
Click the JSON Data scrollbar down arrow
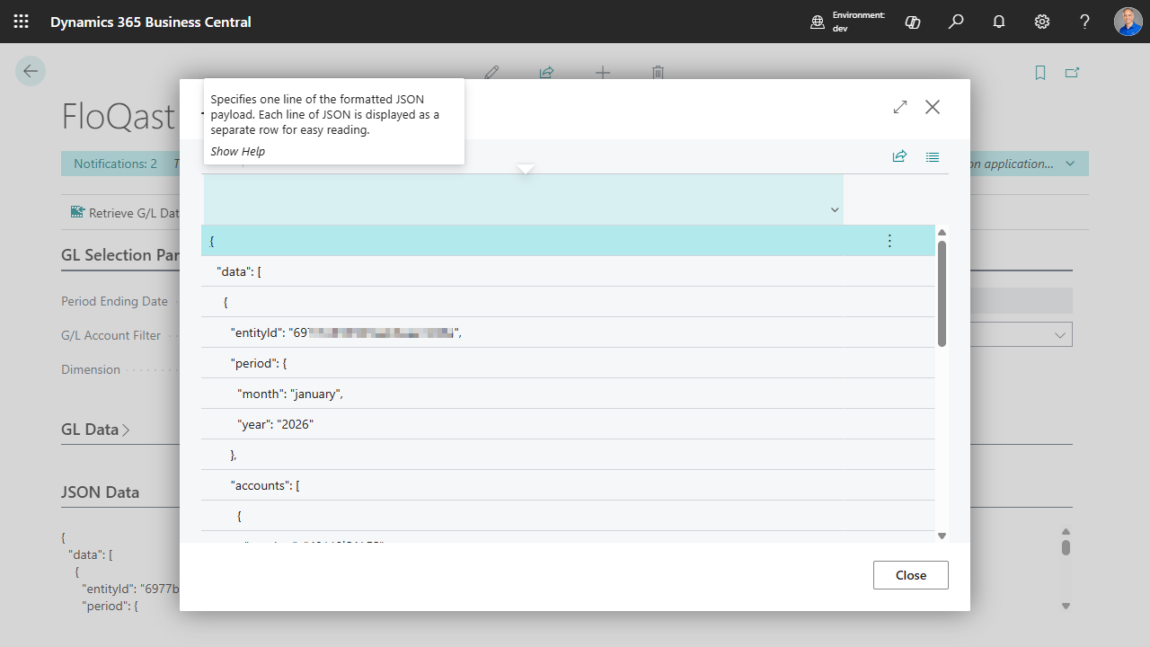coord(1066,607)
